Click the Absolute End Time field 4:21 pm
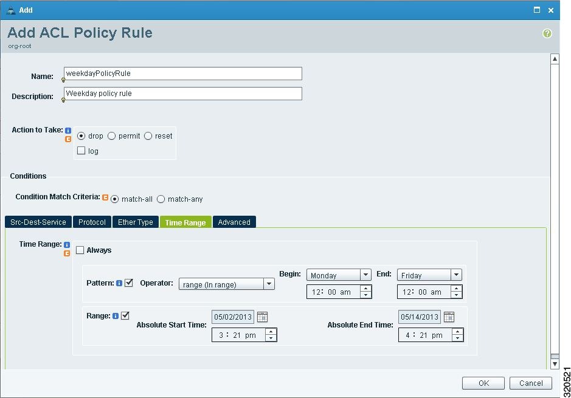This screenshot has width=571, height=398. click(425, 335)
